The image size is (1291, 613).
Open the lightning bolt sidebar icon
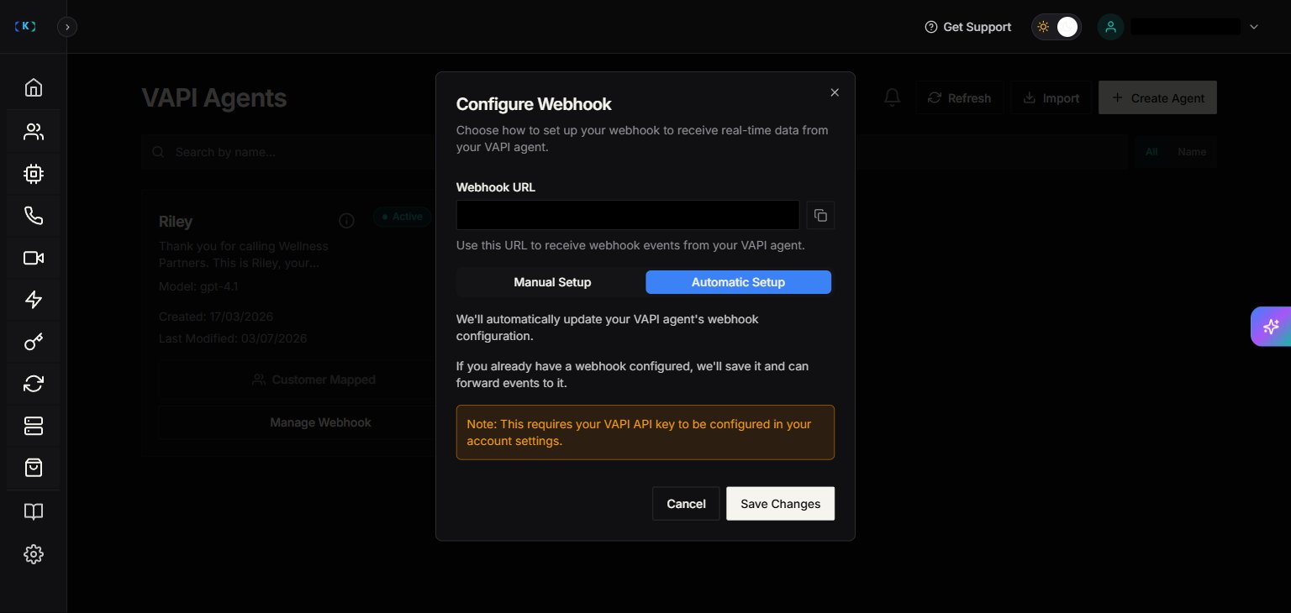pos(34,300)
